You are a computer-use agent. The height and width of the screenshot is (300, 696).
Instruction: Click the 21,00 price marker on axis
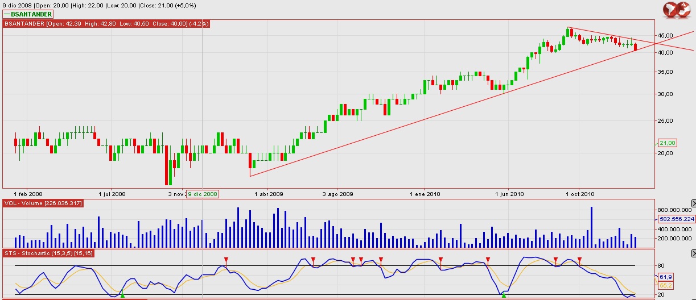pos(666,143)
